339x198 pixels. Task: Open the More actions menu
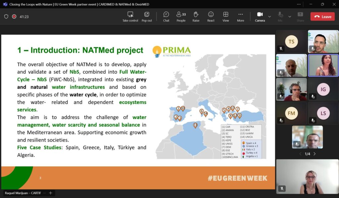pyautogui.click(x=240, y=17)
